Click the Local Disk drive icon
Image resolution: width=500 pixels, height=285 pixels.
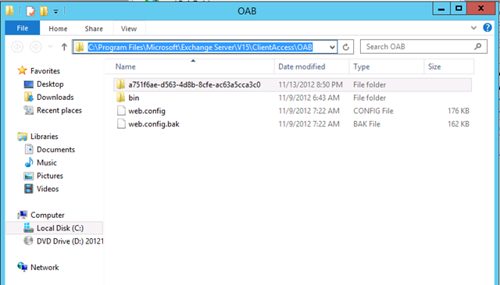coord(28,228)
